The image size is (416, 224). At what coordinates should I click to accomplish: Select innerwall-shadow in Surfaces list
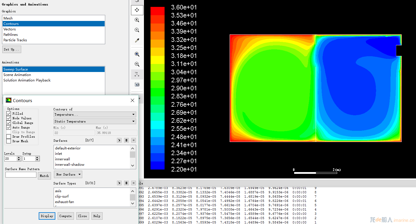click(92, 165)
